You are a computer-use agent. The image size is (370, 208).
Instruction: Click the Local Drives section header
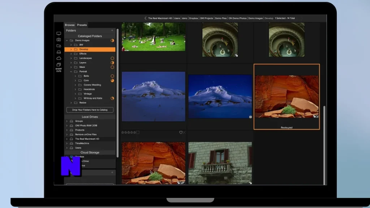90,117
